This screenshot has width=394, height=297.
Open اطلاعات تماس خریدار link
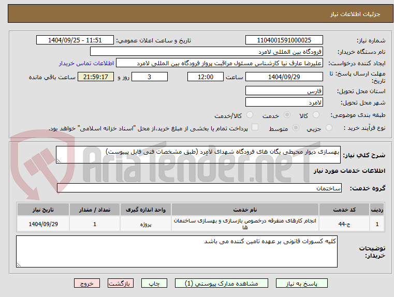(x=86, y=63)
